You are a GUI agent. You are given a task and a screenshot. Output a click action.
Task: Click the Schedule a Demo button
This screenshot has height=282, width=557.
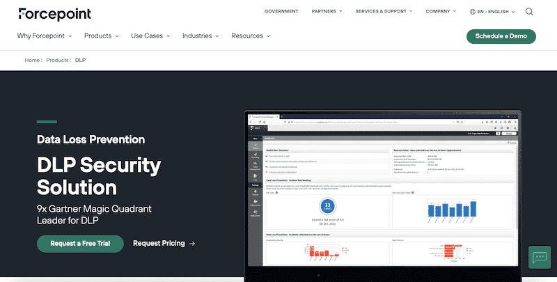click(501, 36)
